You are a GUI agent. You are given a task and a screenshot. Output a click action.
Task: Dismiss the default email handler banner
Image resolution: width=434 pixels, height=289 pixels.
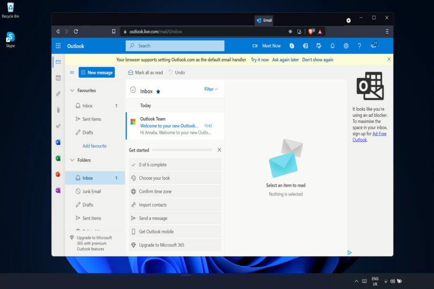[389, 59]
